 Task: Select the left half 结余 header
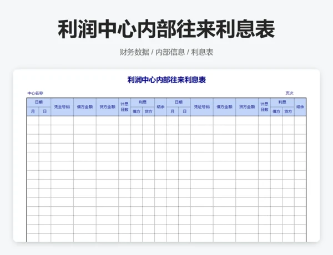pyautogui.click(x=160, y=107)
